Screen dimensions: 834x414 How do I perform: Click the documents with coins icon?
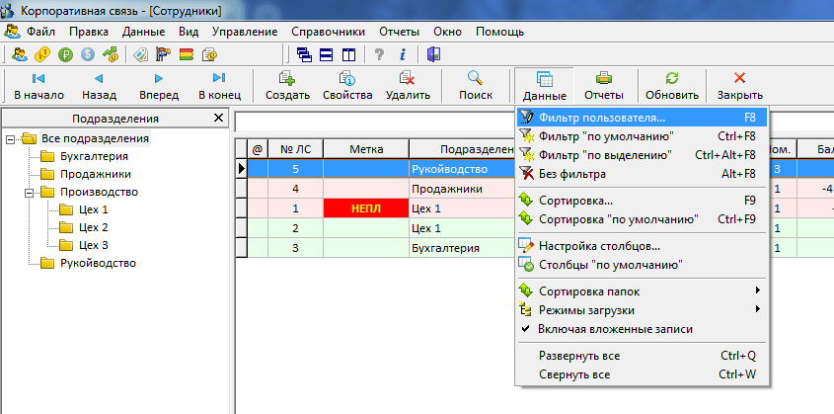click(209, 54)
